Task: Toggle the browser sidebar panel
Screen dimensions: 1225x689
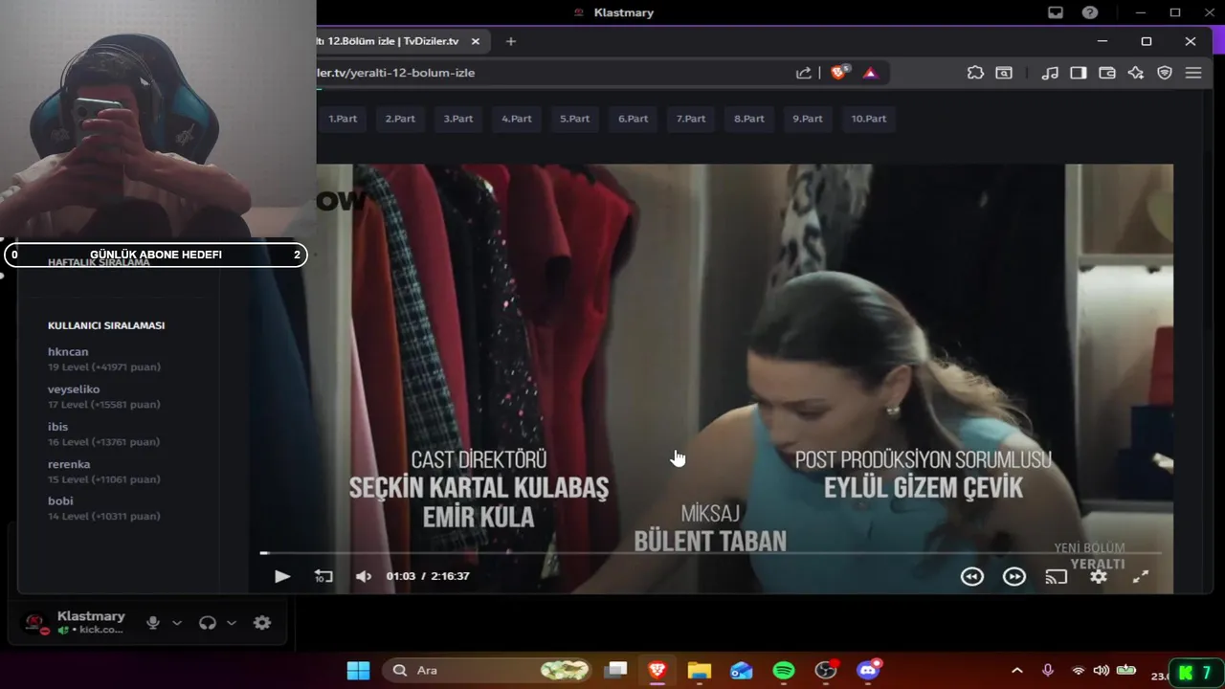Action: tap(1079, 73)
